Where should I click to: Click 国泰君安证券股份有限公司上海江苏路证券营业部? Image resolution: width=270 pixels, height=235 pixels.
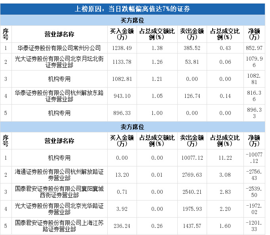[x=59, y=226]
